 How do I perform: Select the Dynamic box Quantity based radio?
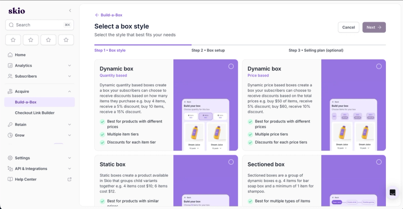pos(231,66)
